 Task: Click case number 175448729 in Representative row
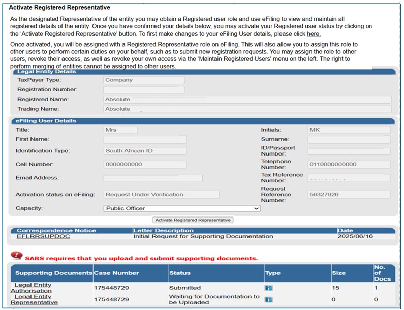[111, 299]
